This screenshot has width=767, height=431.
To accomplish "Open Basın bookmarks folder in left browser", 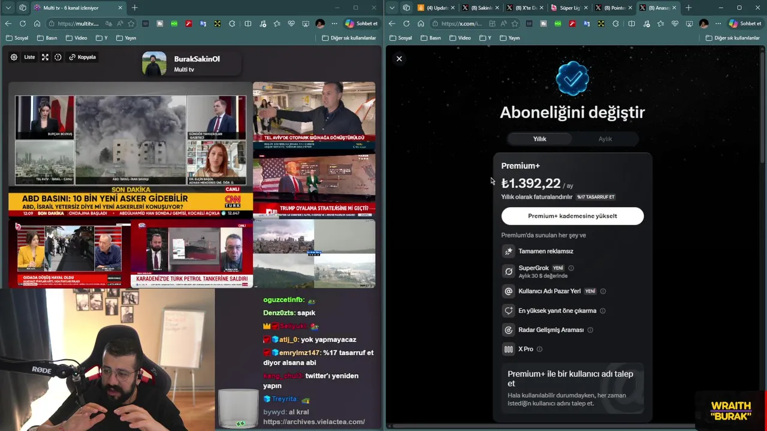I will 47,38.
